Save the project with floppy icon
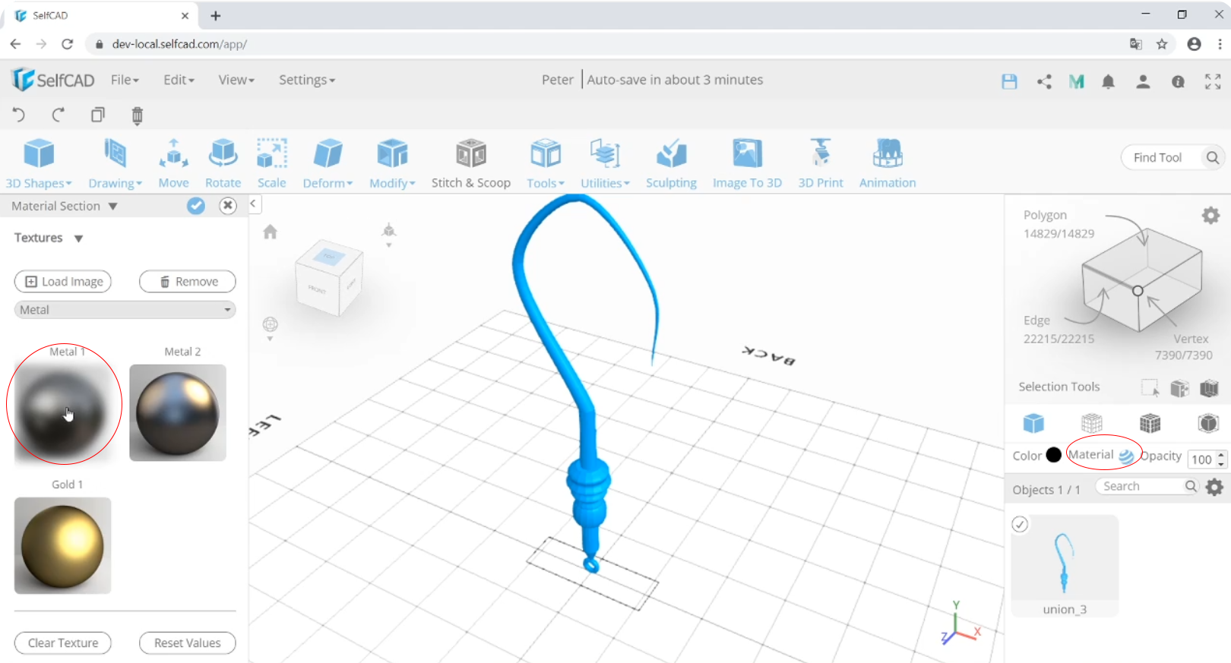 [1009, 81]
